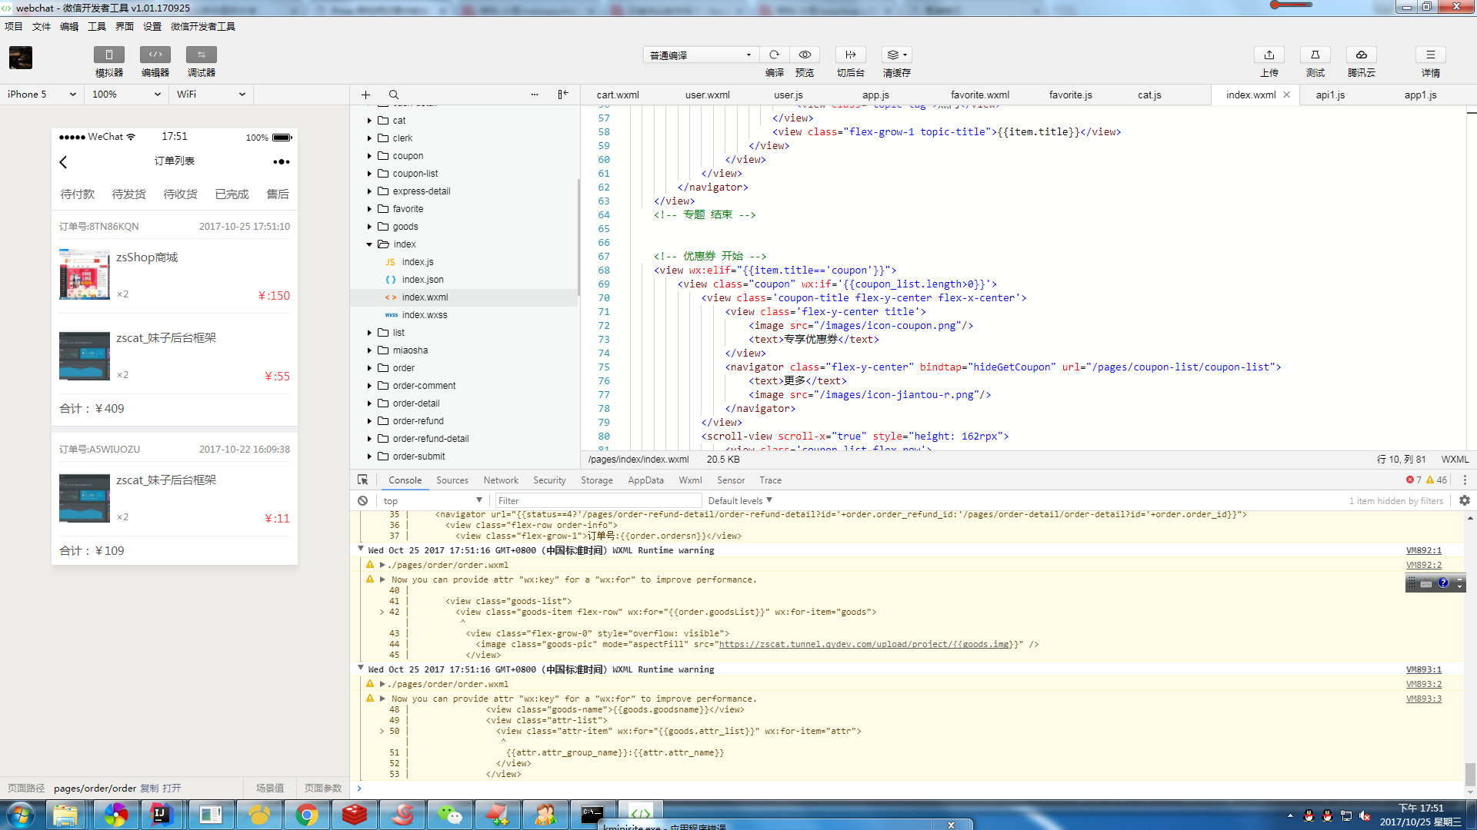Open the Tencent Cloud icon

(x=1361, y=55)
